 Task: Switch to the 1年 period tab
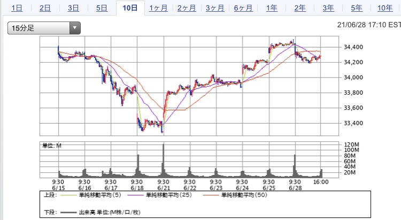(x=272, y=8)
